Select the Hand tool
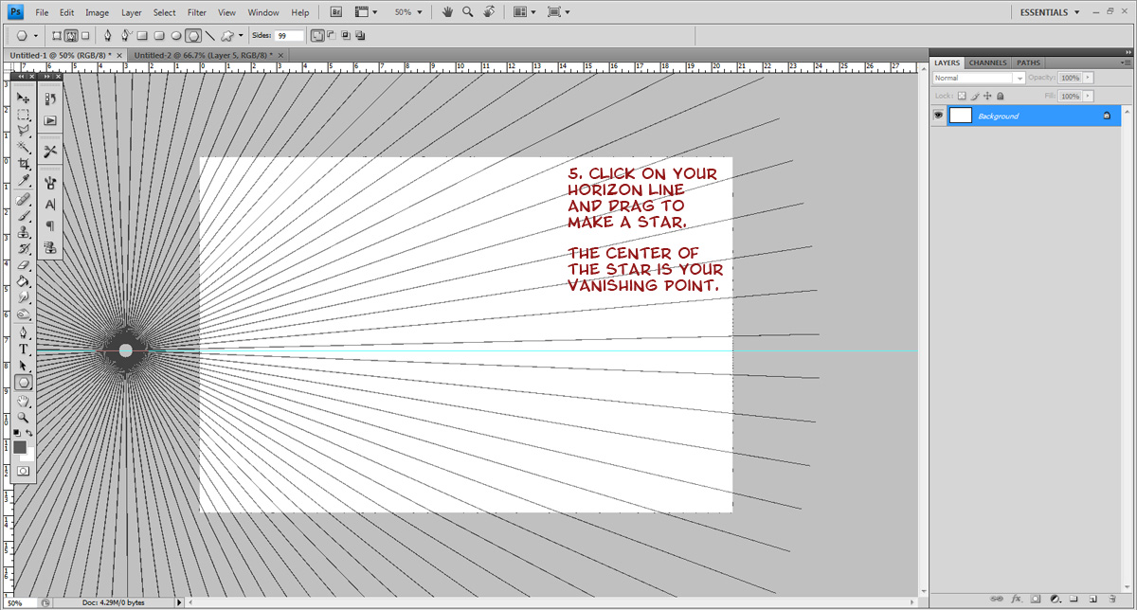This screenshot has width=1137, height=610. (x=24, y=403)
